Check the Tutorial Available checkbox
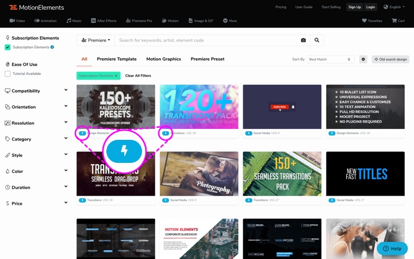Viewport: 414px width, 259px height. (7, 74)
